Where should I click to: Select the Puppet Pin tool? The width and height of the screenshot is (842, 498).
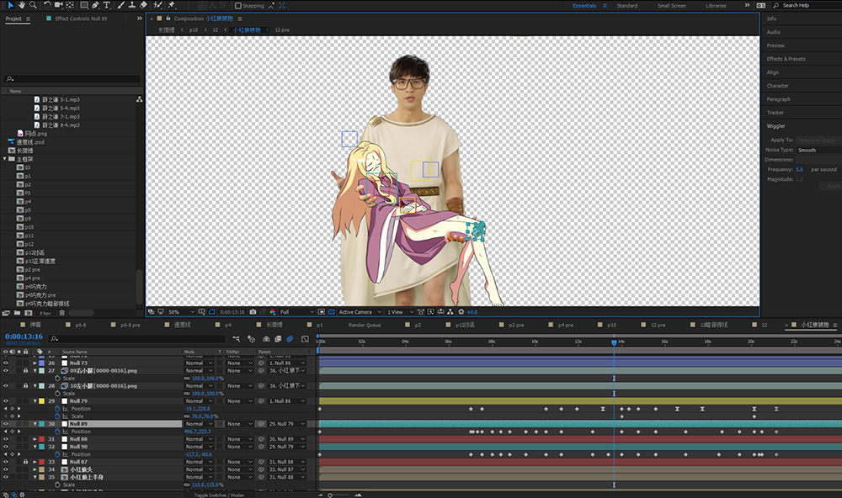[171, 5]
